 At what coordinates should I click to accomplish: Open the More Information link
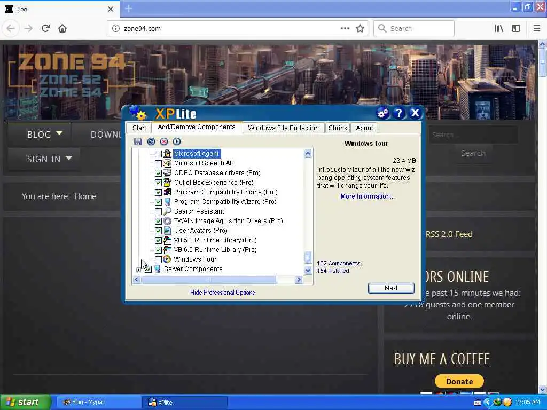[x=368, y=196]
